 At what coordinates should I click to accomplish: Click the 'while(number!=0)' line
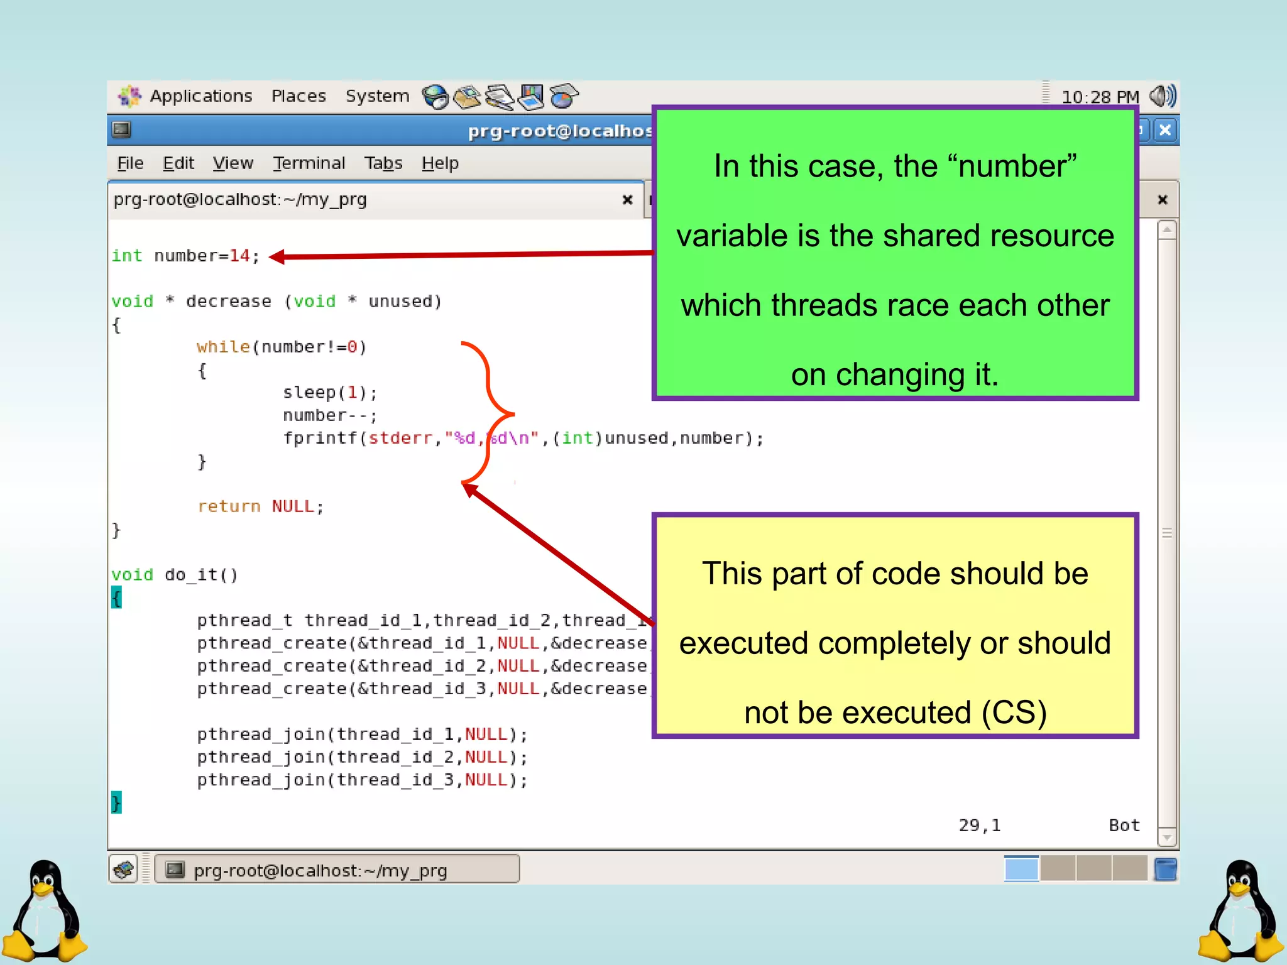282,347
